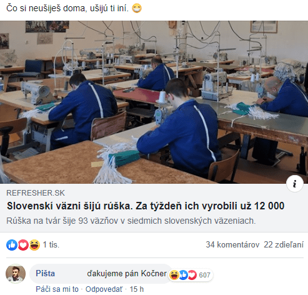Click the laughing emoji on Pišta's comment reactions
The width and height of the screenshot is (308, 295).
pos(174,275)
